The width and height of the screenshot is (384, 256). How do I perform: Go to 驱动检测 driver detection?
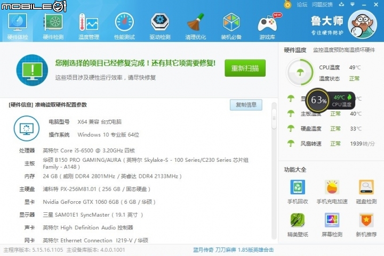[x=160, y=27]
